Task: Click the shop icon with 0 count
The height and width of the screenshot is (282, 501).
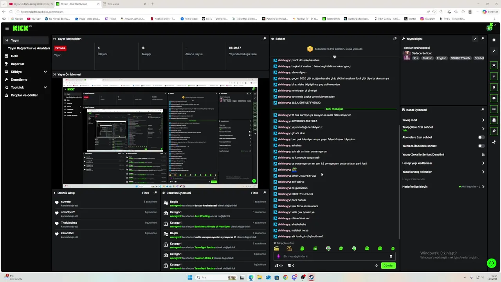Action: (291, 266)
